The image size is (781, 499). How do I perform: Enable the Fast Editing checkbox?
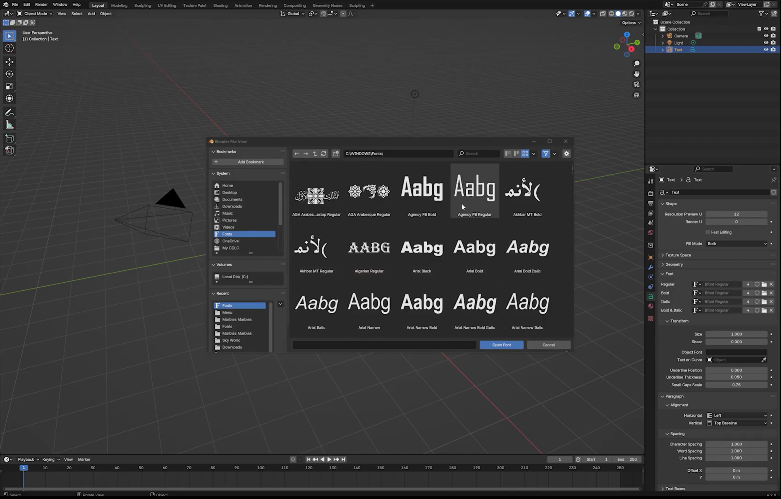tap(708, 232)
